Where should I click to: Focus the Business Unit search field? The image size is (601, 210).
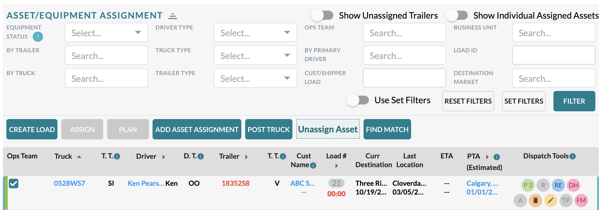click(x=554, y=32)
